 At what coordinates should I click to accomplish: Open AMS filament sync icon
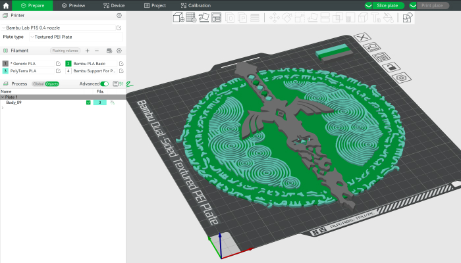tap(109, 51)
